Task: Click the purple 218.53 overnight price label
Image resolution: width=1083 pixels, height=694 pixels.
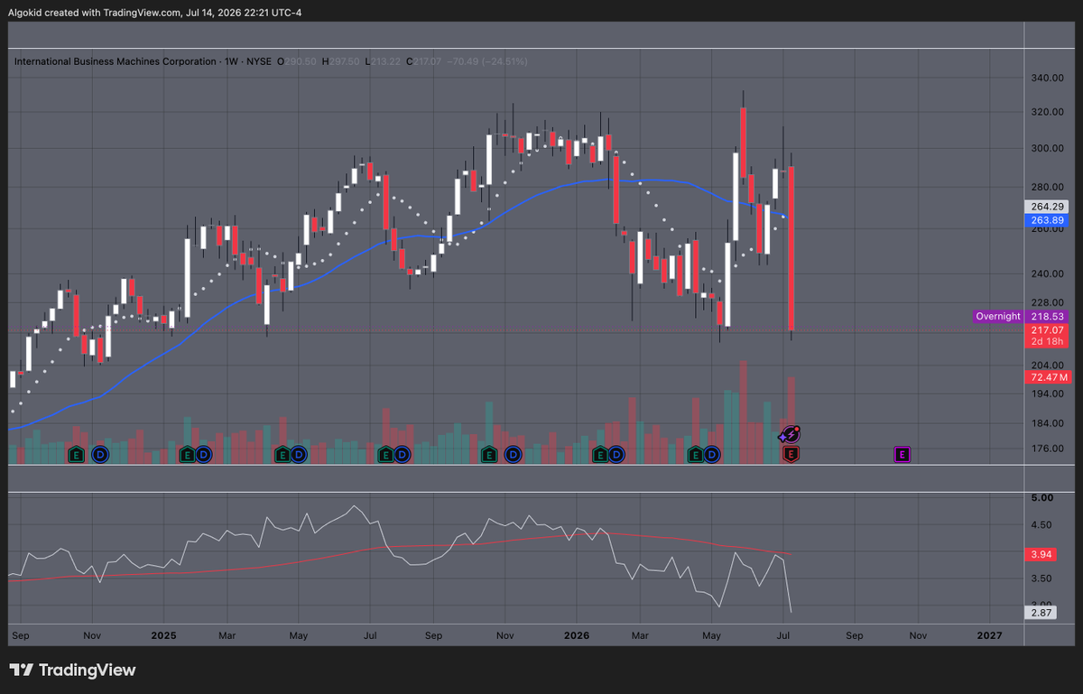Action: 1048,317
